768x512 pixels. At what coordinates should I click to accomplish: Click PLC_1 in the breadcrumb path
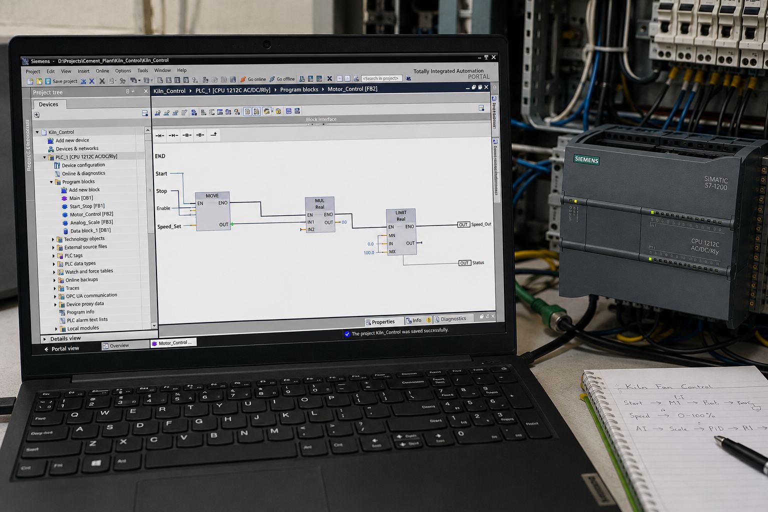pos(232,90)
